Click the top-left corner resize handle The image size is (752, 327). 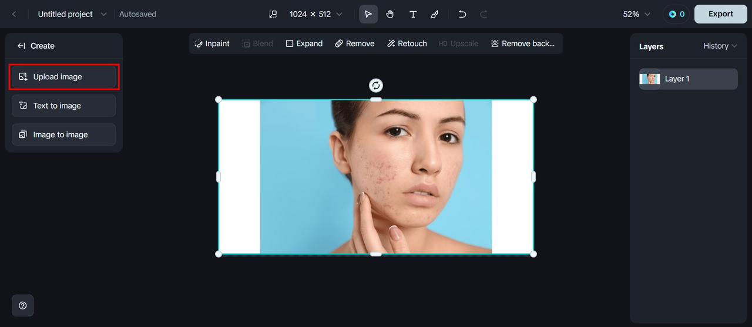tap(219, 99)
